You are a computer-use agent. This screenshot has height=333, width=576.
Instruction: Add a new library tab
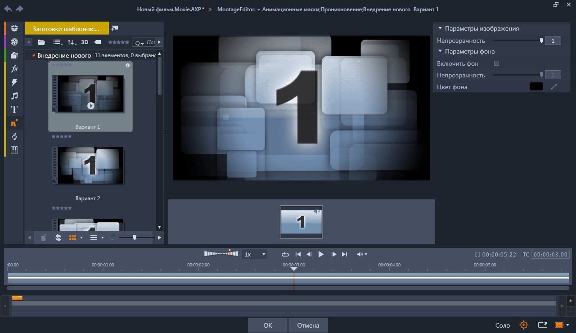(x=114, y=28)
